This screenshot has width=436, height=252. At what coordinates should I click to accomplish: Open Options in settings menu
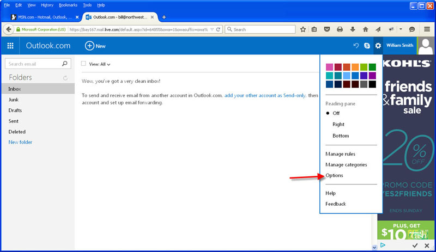coord(334,175)
